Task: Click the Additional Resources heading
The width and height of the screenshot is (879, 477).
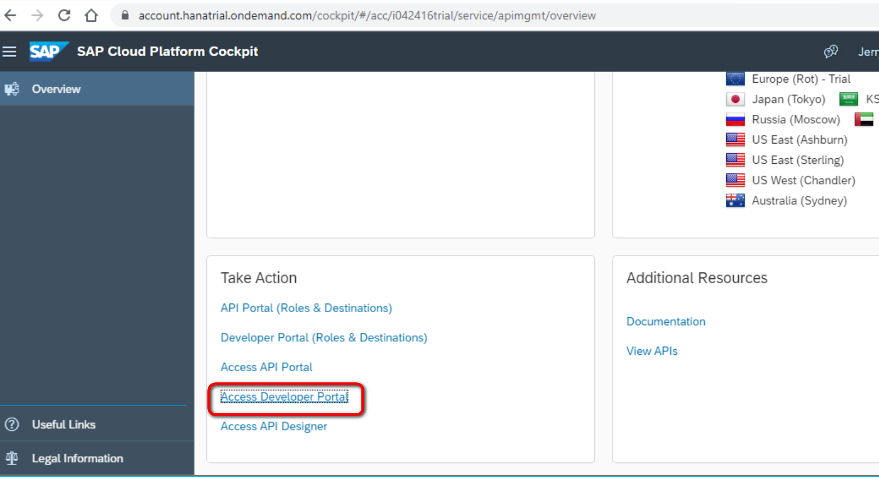Action: click(x=697, y=278)
